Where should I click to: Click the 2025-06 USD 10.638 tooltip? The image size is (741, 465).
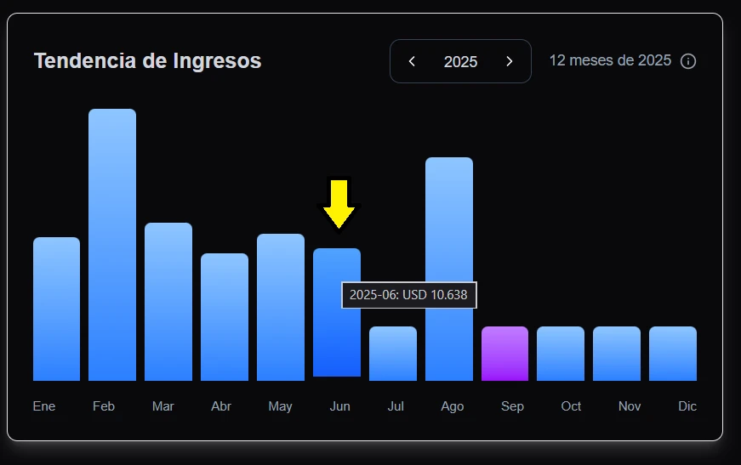click(x=409, y=295)
